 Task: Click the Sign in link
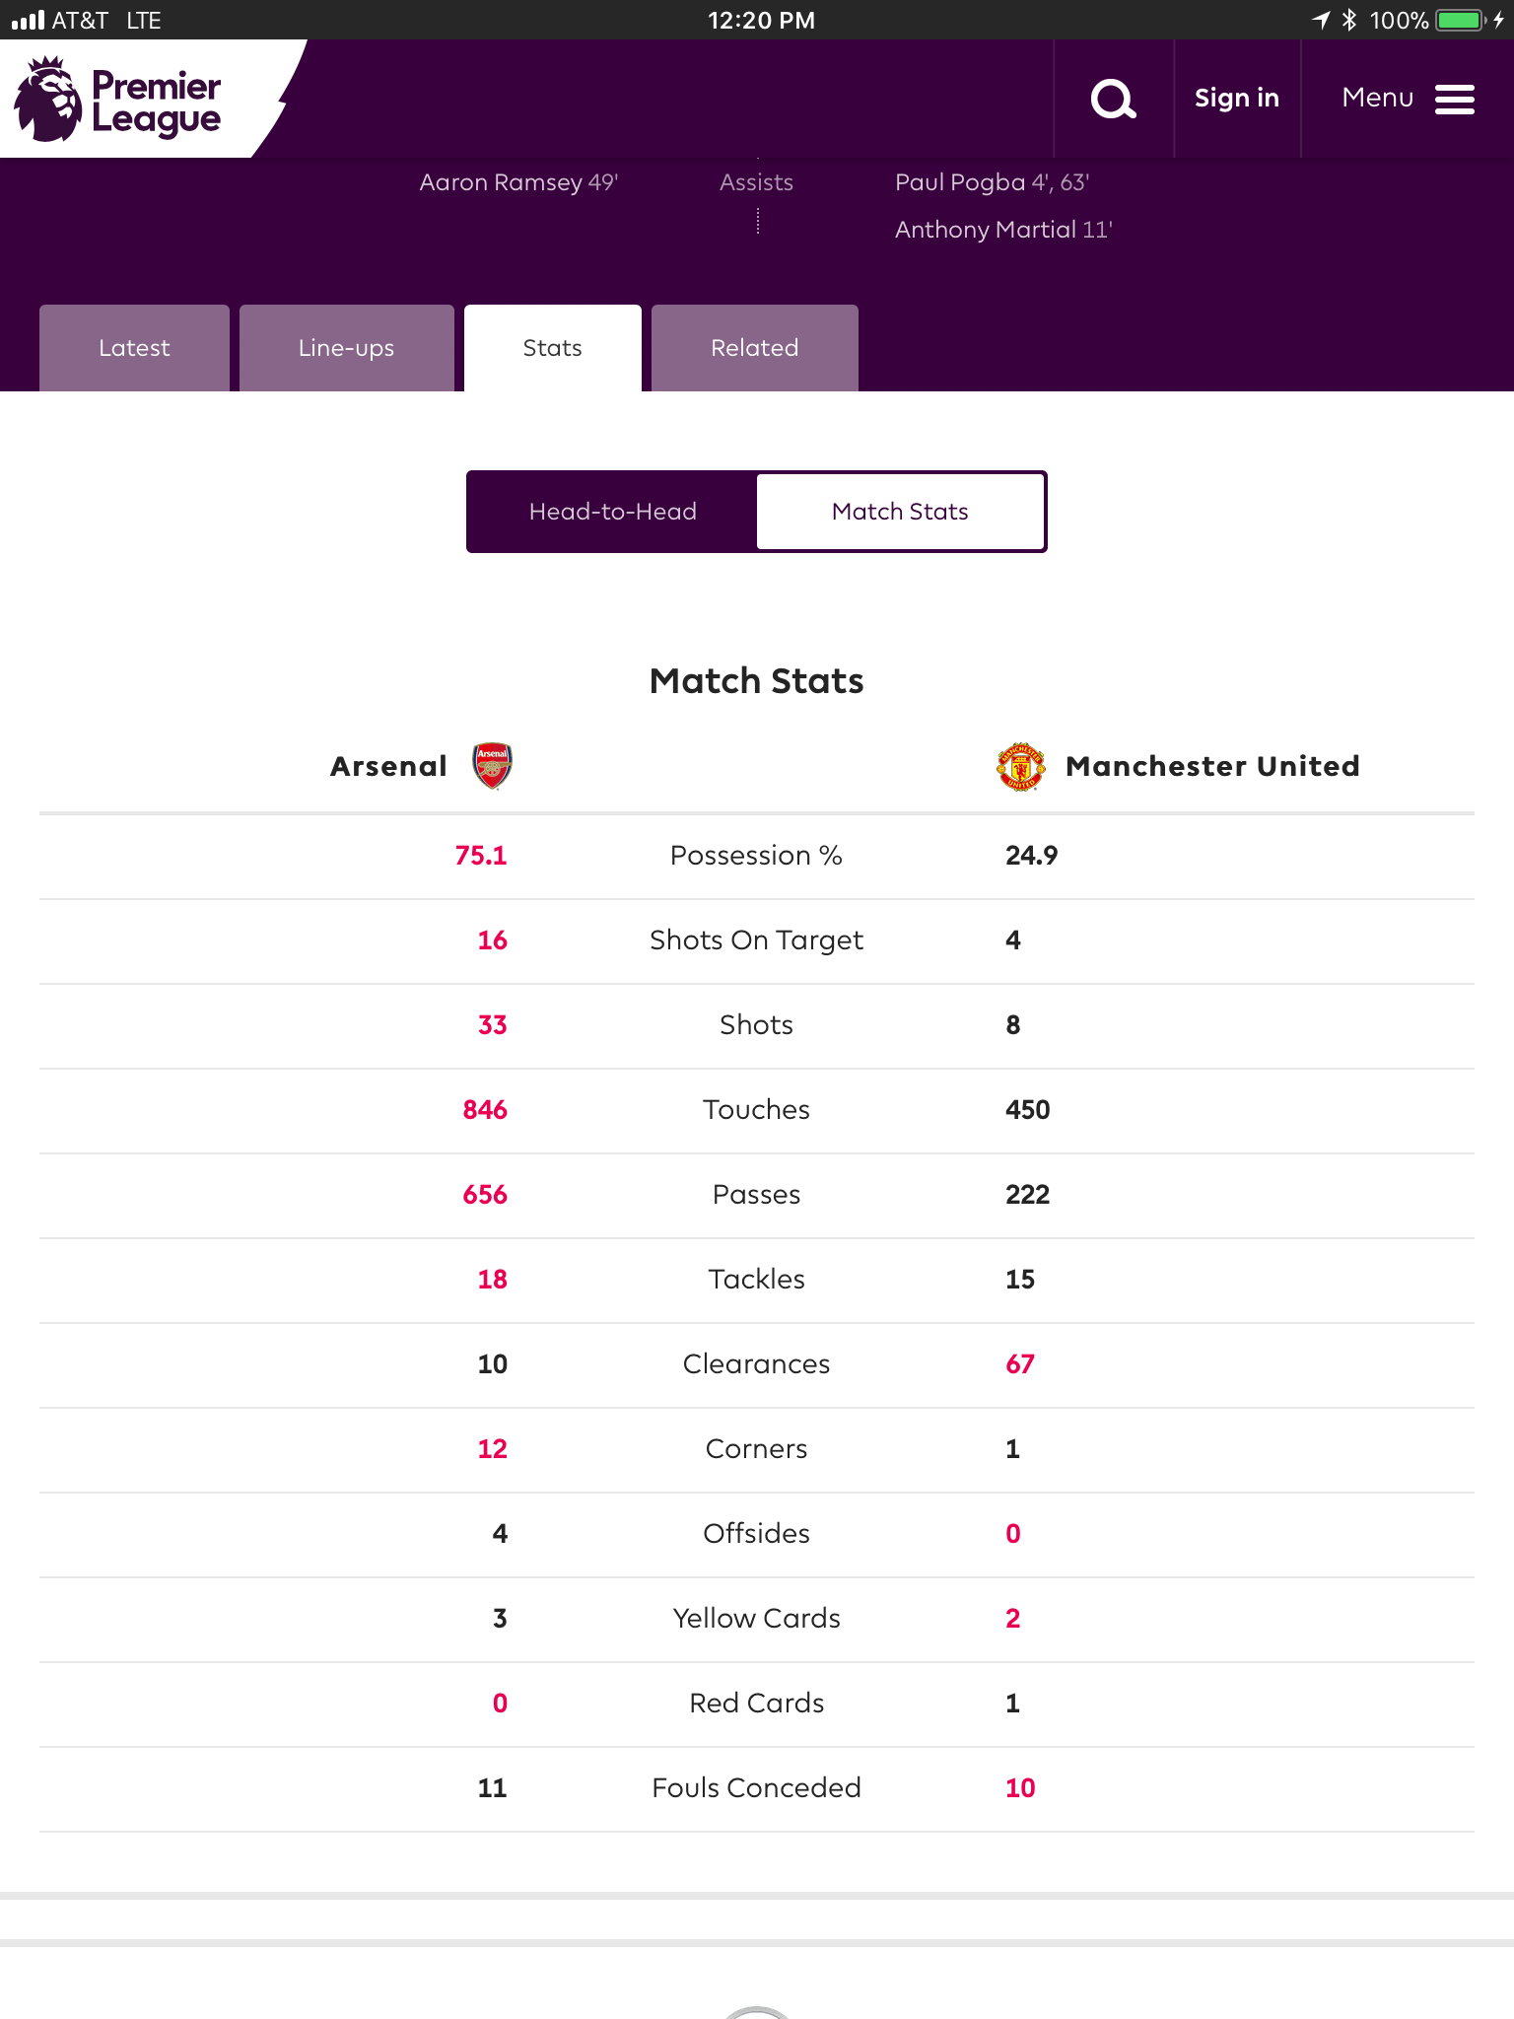(x=1236, y=99)
